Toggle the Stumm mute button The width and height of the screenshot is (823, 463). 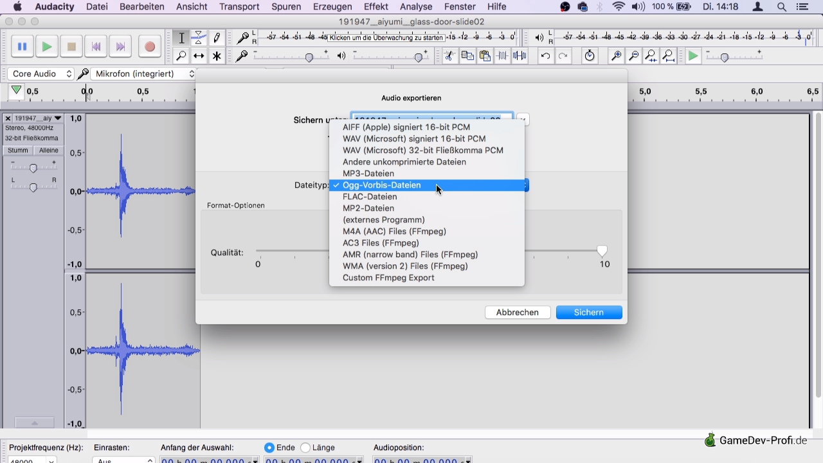(18, 150)
